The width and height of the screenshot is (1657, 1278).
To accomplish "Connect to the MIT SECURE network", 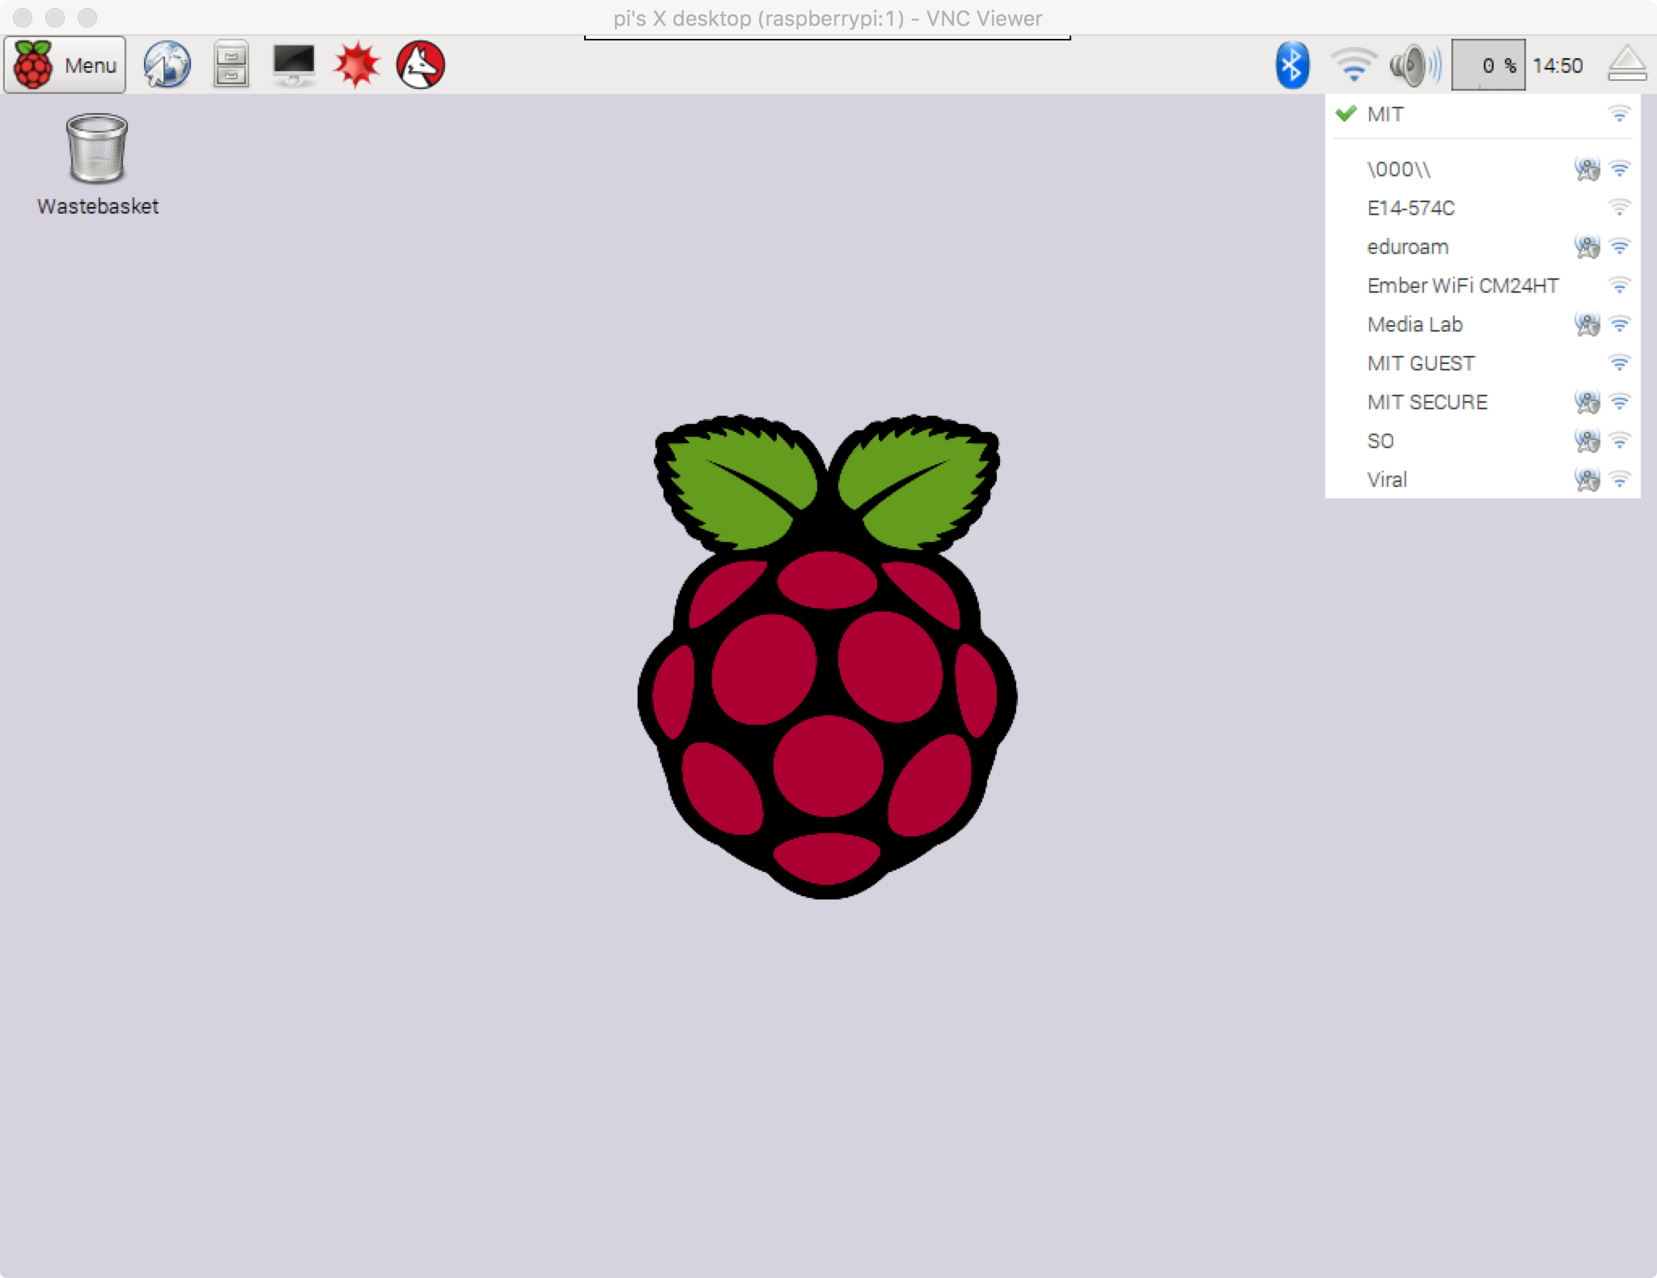I will tap(1482, 402).
